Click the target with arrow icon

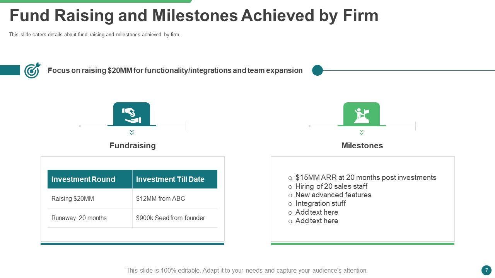point(32,70)
